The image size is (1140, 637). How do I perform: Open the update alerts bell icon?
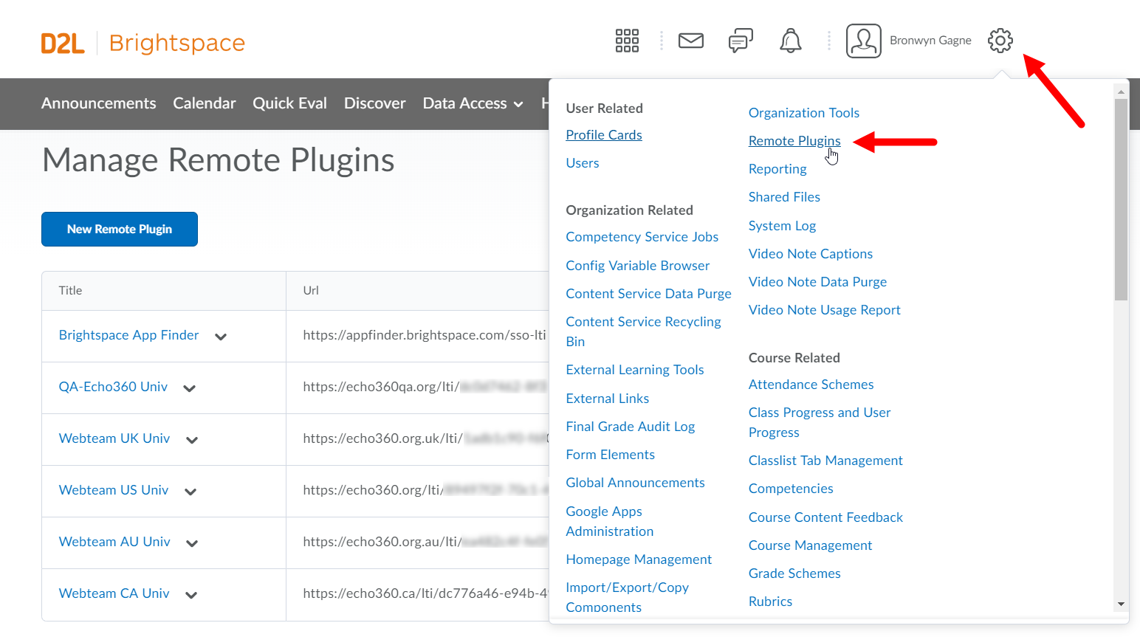pyautogui.click(x=791, y=41)
